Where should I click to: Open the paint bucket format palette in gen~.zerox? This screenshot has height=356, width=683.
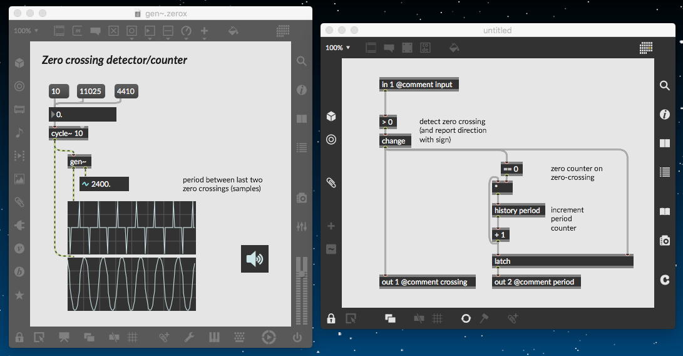233,31
